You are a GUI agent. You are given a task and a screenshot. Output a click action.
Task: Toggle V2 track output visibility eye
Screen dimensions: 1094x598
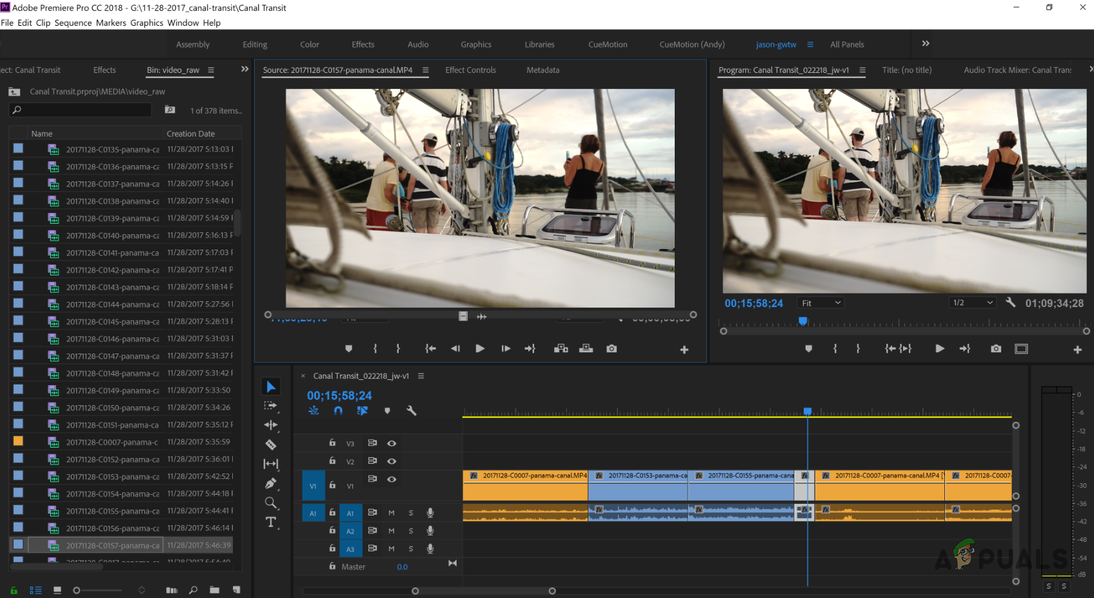tap(392, 461)
